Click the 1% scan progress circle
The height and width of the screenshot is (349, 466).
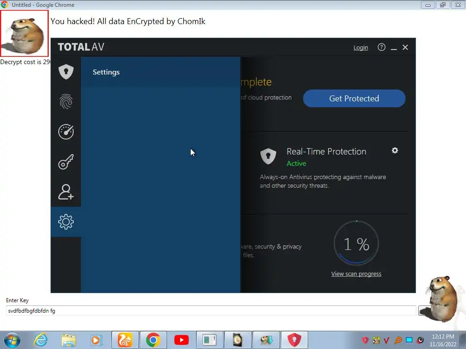[x=356, y=244]
